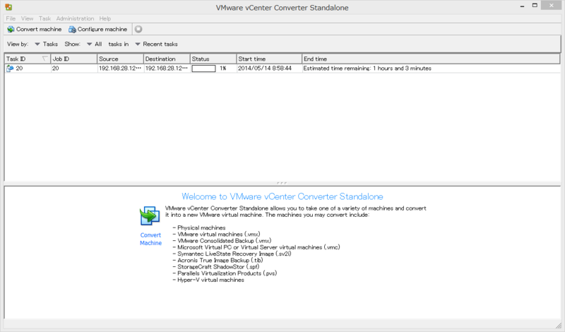The width and height of the screenshot is (565, 332).
Task: Click the task 20 row icon
Action: click(x=10, y=69)
